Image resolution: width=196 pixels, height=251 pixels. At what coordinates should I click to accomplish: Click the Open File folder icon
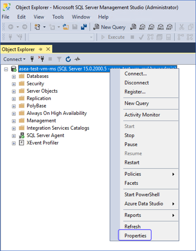pyautogui.click(x=66, y=27)
